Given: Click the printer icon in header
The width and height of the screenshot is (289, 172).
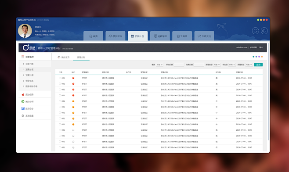Looking at the screenshot, I should coord(264,31).
